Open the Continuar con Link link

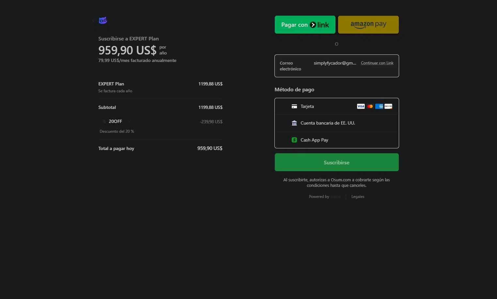(377, 63)
